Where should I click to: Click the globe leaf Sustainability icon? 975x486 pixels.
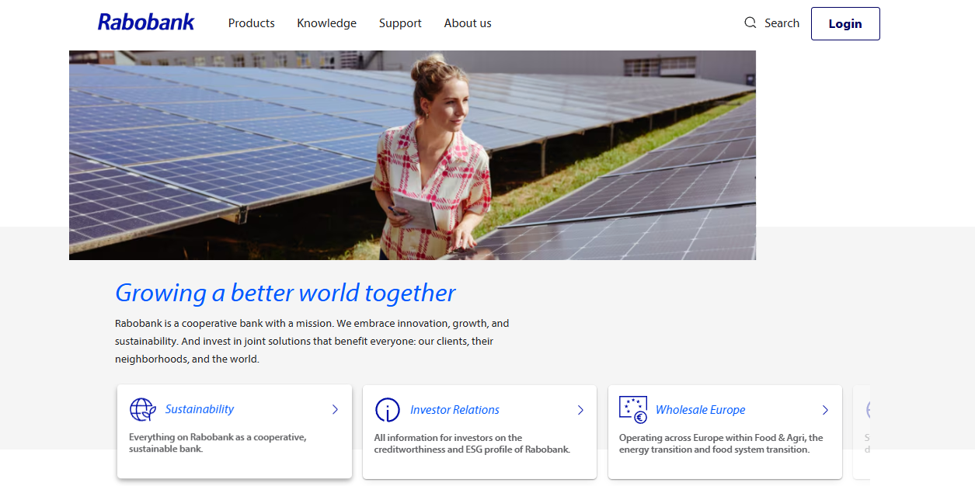[x=142, y=409]
